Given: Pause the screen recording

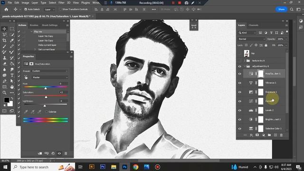Looking at the screenshot, I should (x=173, y=3).
